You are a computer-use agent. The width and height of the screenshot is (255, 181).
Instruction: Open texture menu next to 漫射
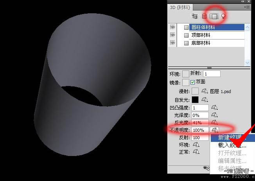205,91
